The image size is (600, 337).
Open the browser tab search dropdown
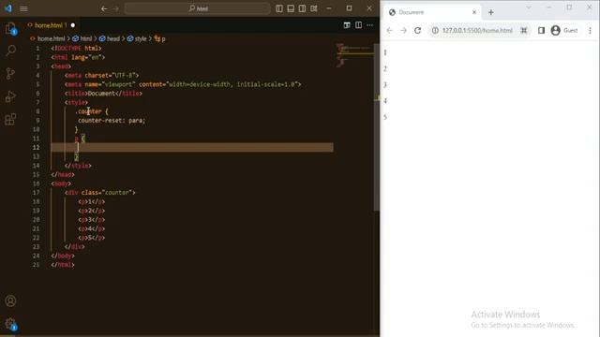coord(529,7)
